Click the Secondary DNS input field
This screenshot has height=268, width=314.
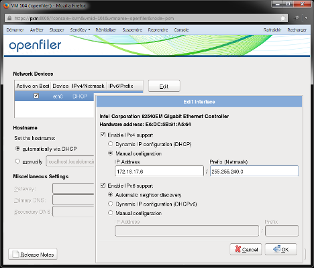pyautogui.click(x=73, y=212)
